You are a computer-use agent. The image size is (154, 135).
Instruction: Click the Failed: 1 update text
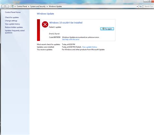pyautogui.click(x=55, y=27)
